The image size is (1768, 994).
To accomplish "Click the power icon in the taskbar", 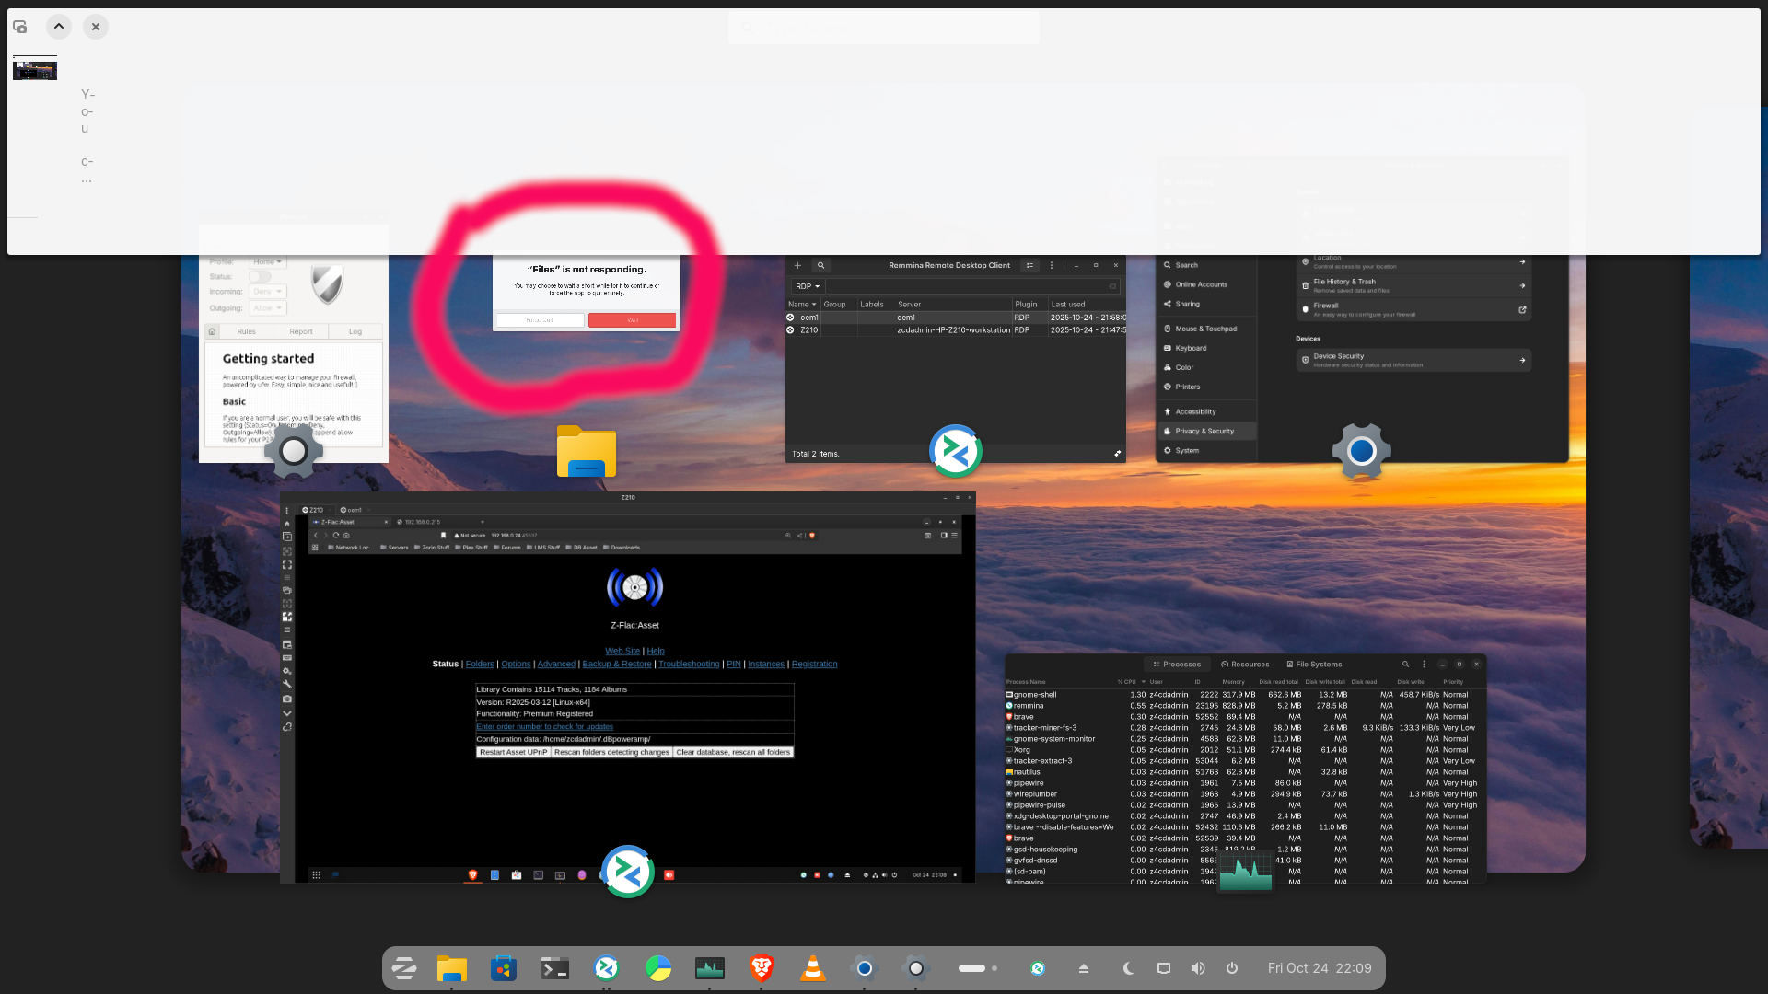I will pos(1232,968).
